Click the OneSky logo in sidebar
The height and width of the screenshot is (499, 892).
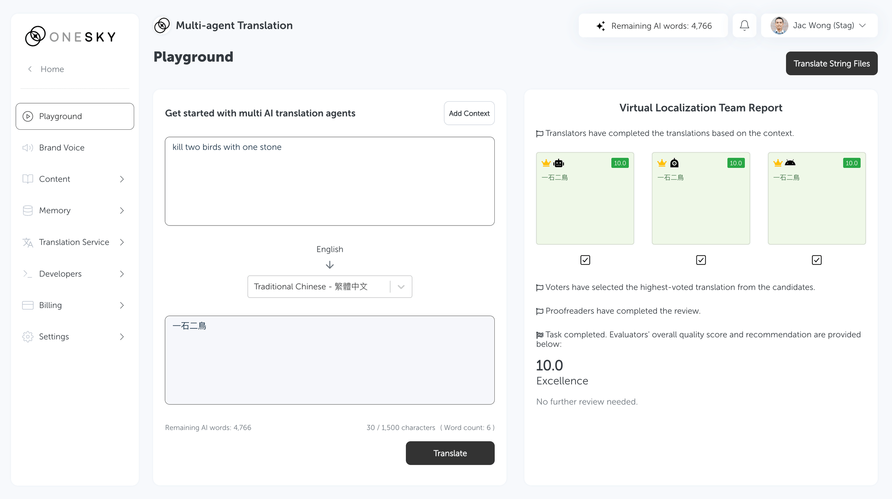70,36
